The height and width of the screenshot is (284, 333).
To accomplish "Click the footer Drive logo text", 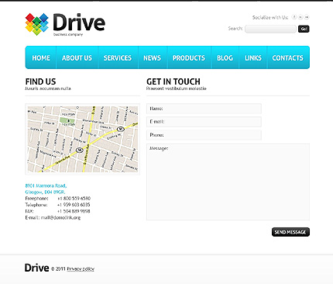I will pyautogui.click(x=36, y=268).
